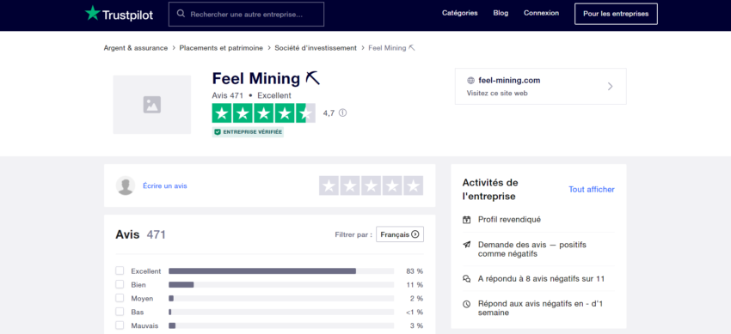This screenshot has height=334, width=731.
Task: Click the Société d'investissement breadcrumb
Action: pyautogui.click(x=316, y=48)
